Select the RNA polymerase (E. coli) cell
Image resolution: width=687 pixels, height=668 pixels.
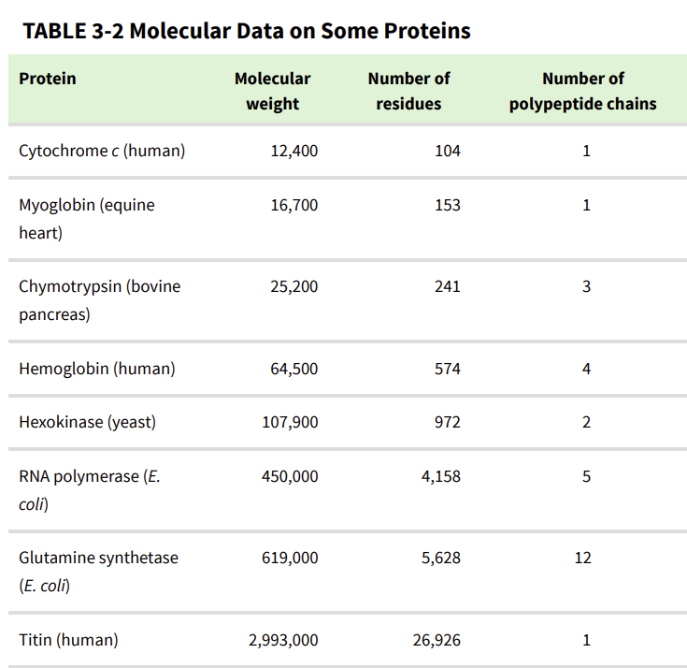coord(90,490)
